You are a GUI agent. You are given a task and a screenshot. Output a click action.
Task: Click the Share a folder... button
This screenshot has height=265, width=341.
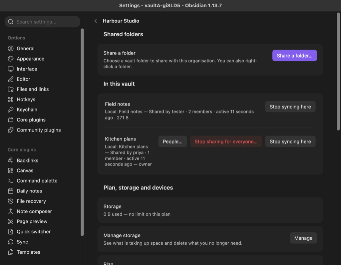[x=294, y=56]
